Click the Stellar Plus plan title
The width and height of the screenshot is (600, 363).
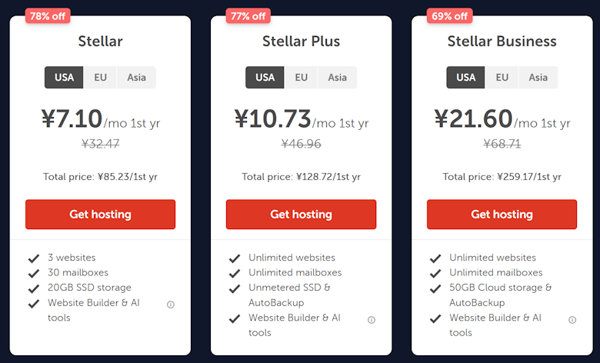[x=301, y=42]
